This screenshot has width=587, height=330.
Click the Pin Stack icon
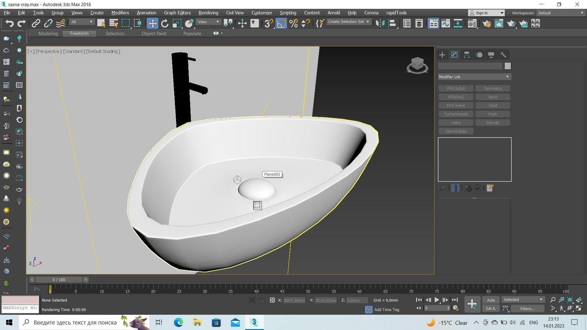[x=442, y=189]
